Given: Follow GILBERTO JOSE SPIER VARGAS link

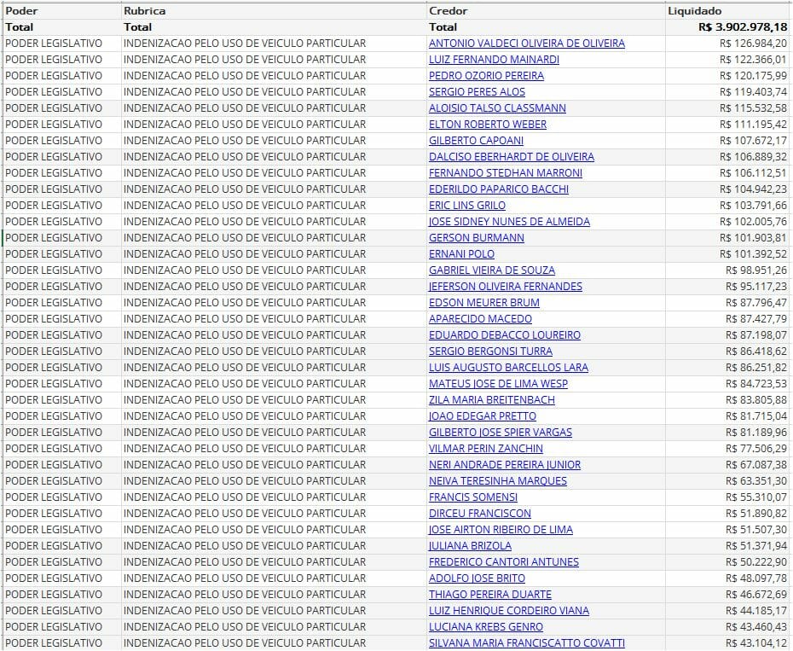Looking at the screenshot, I should point(501,433).
